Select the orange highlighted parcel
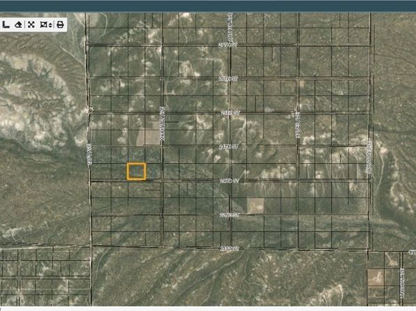The height and width of the screenshot is (311, 416). click(136, 172)
